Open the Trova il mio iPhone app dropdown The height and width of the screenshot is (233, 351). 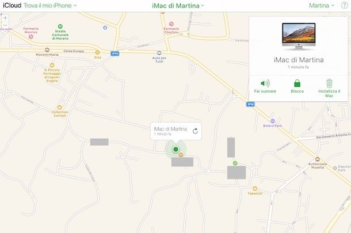50,5
